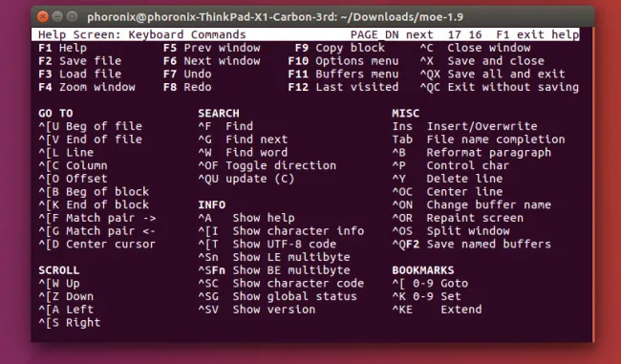Click the 'Show character code' line
Screen dimensions: 621x364
pyautogui.click(x=281, y=283)
